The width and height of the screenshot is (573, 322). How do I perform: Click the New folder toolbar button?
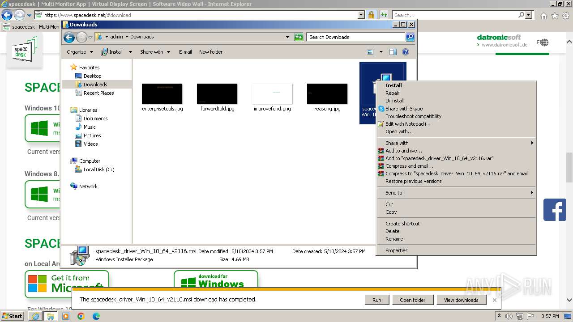[211, 52]
